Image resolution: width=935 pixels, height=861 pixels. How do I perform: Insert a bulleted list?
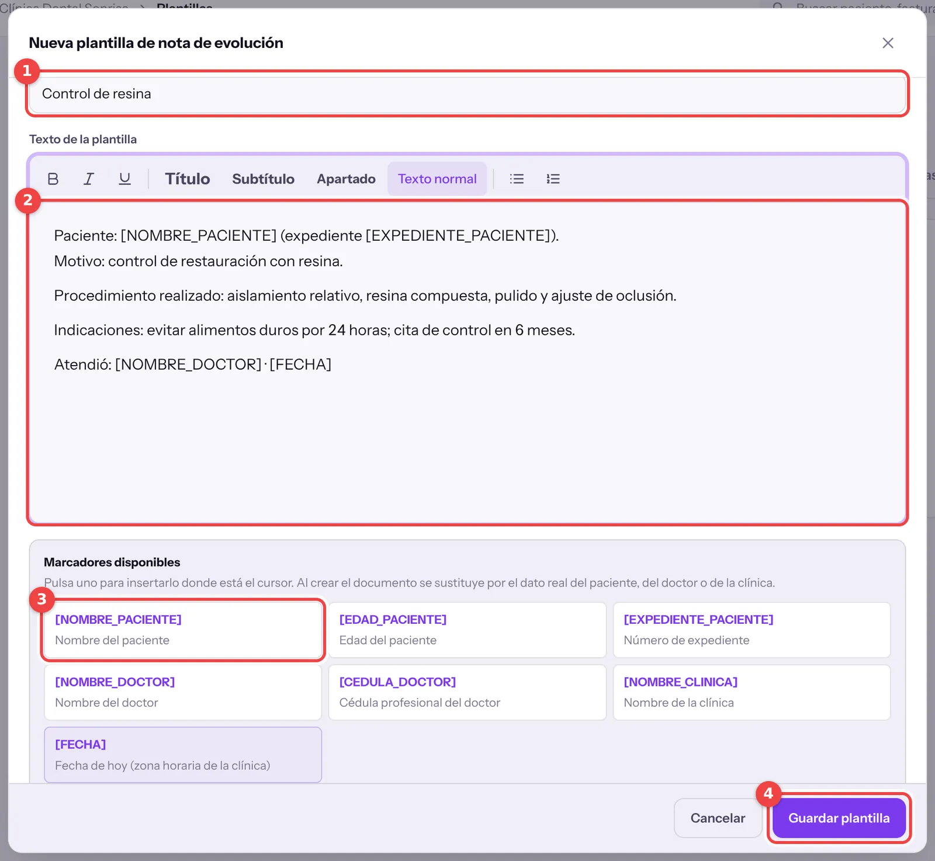[517, 179]
